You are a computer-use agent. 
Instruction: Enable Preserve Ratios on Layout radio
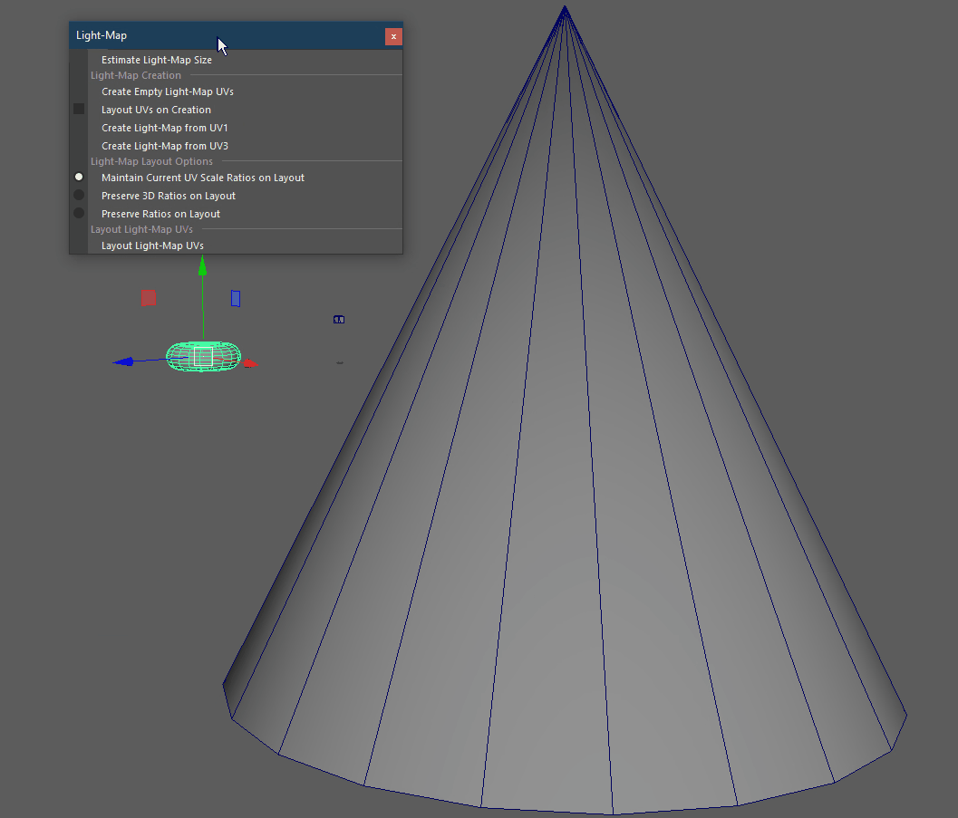(x=79, y=214)
